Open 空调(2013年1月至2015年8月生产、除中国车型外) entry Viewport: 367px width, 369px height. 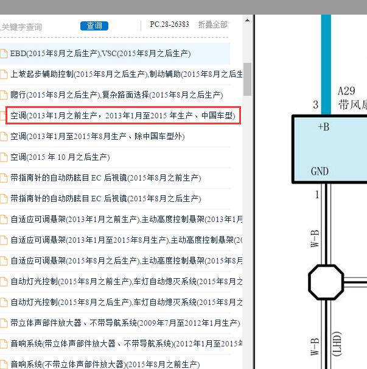click(x=97, y=136)
